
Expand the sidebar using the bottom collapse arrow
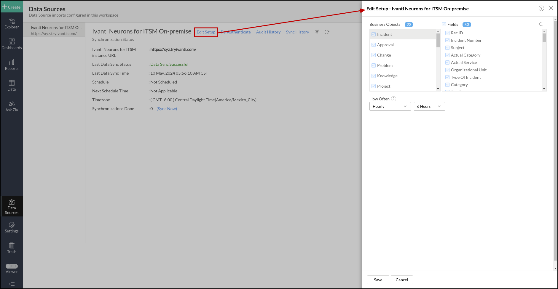click(x=12, y=284)
